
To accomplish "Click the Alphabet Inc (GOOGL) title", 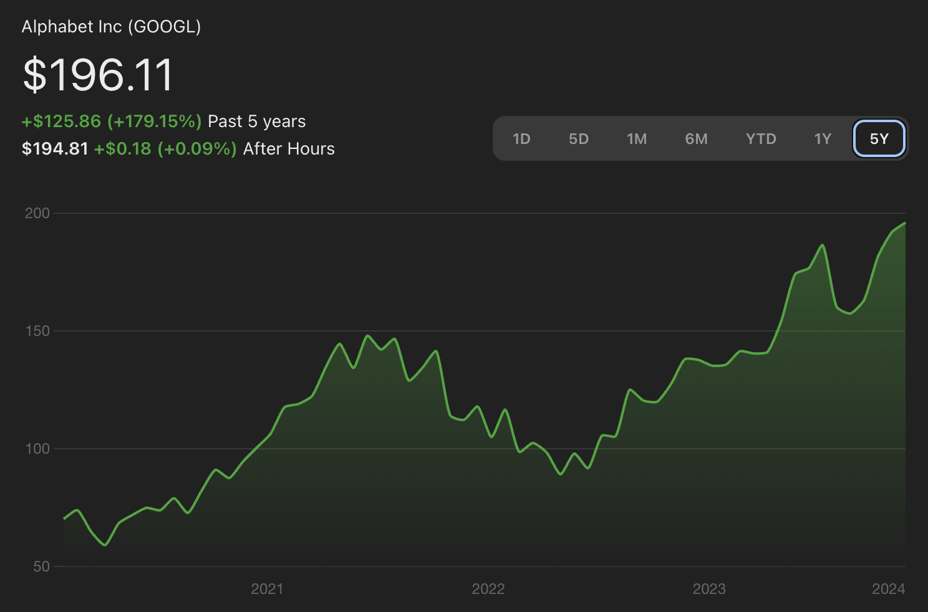I will pyautogui.click(x=112, y=27).
